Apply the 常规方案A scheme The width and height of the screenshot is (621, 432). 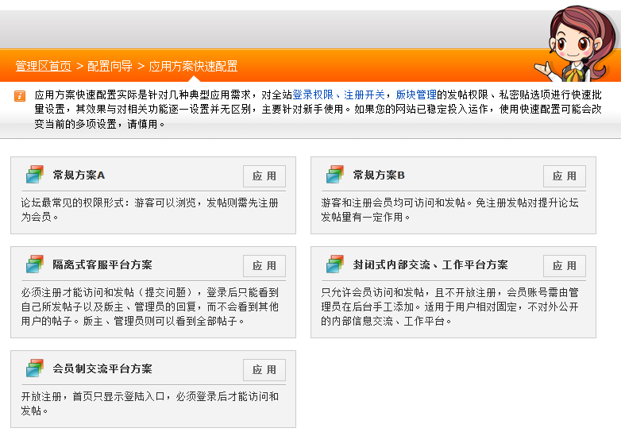[x=264, y=175]
